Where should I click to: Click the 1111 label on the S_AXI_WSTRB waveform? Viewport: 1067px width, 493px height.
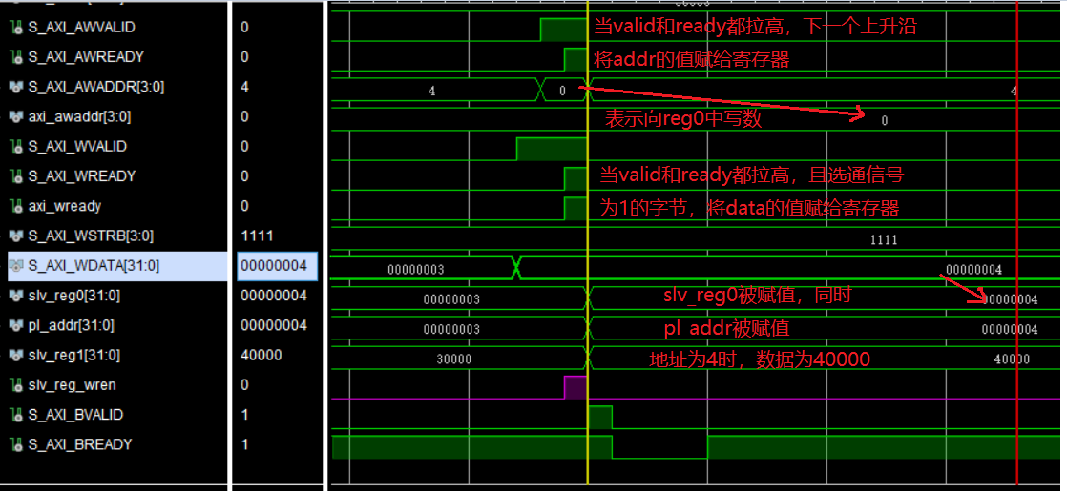tap(883, 240)
